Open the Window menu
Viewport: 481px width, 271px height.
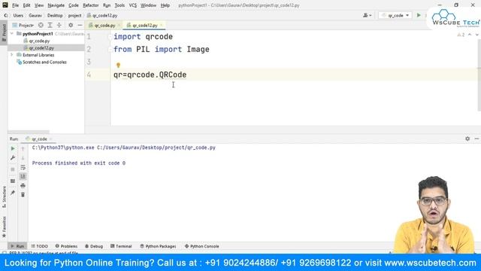click(149, 5)
